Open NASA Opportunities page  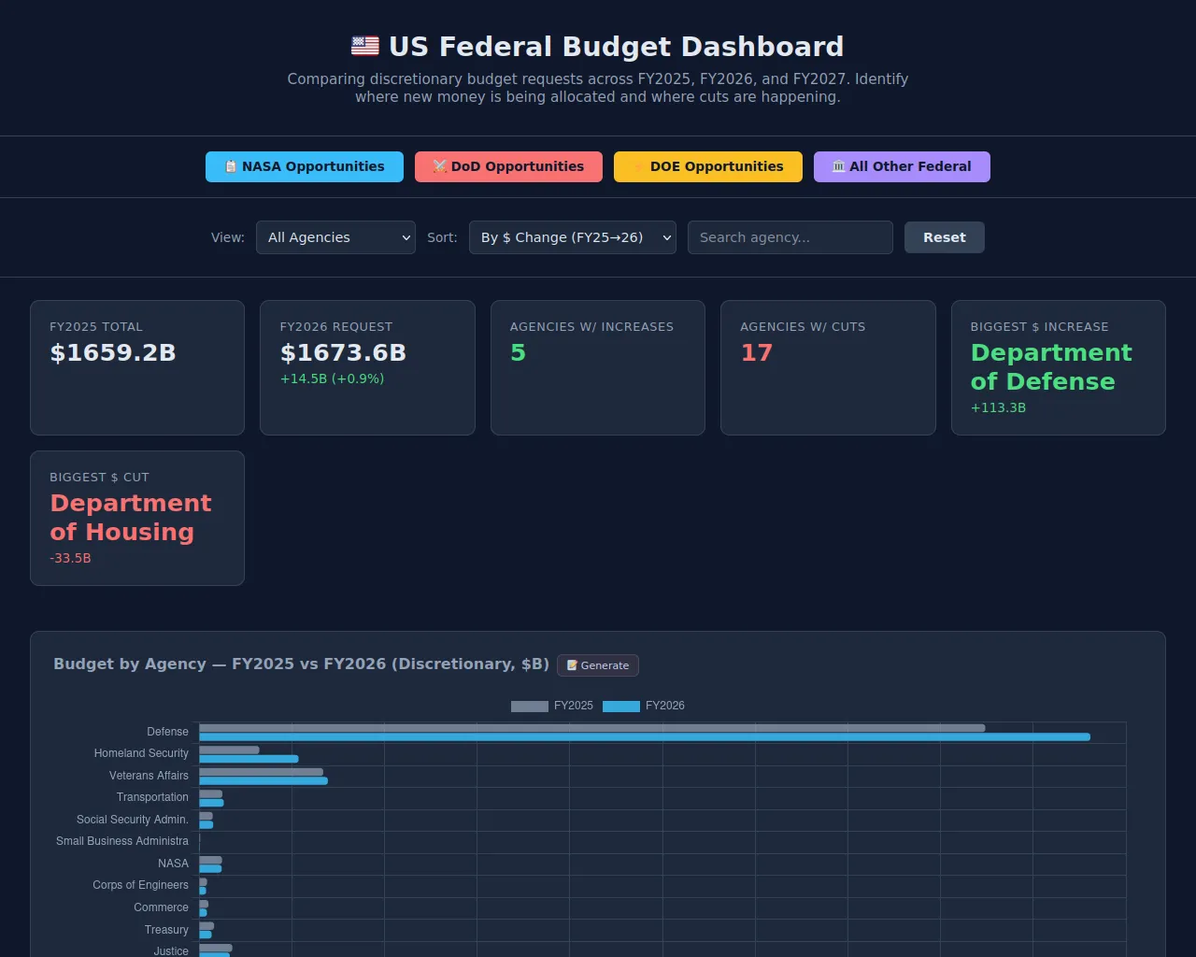[305, 166]
